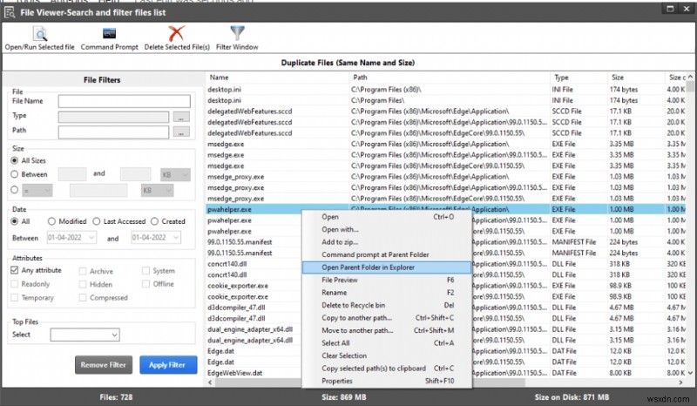697x406 pixels.
Task: Choose Clear Selection in context menu
Action: 387,355
